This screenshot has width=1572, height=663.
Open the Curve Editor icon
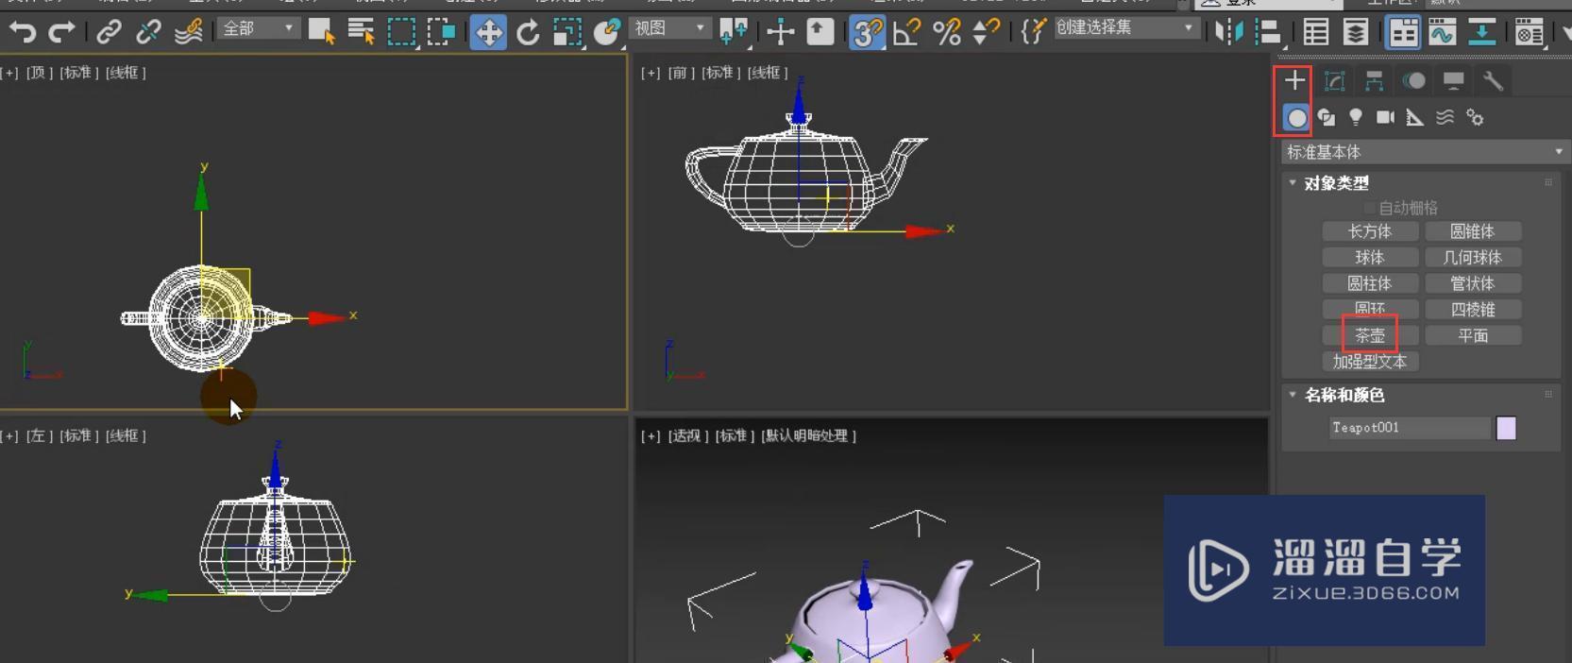click(1442, 32)
